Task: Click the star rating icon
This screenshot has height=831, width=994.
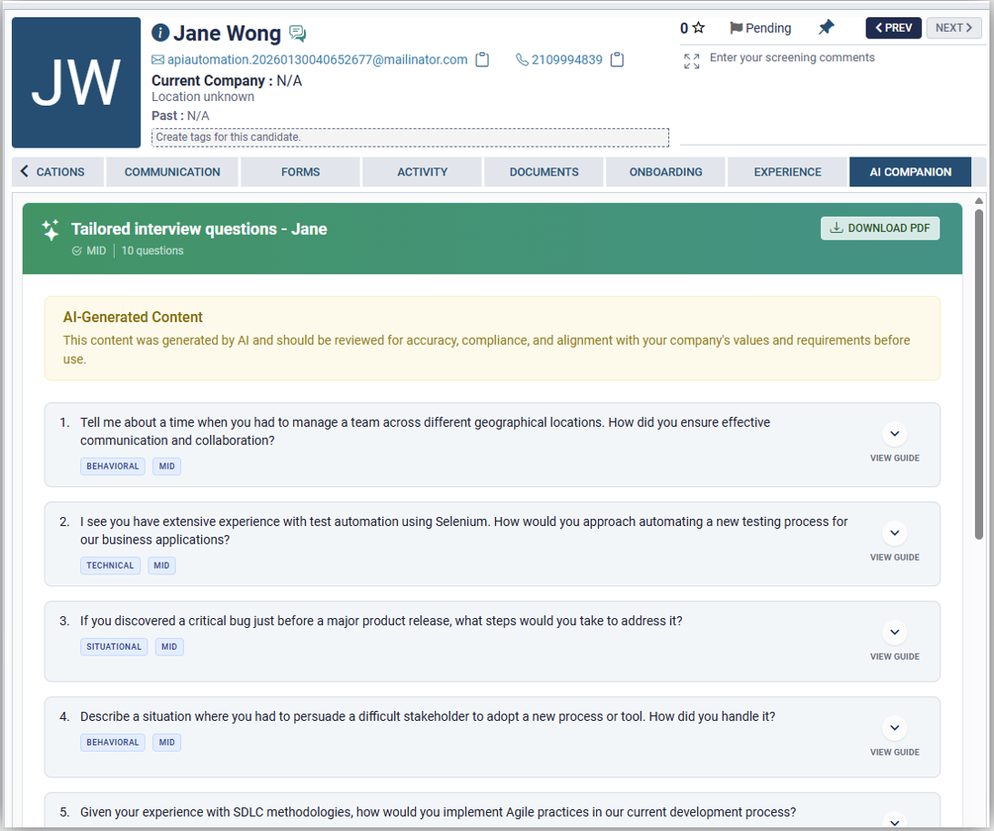Action: point(698,28)
